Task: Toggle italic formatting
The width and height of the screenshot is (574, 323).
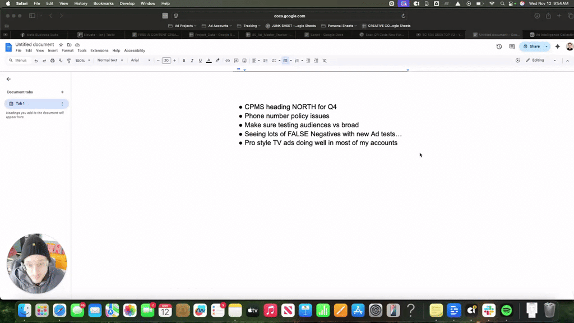Action: [192, 61]
